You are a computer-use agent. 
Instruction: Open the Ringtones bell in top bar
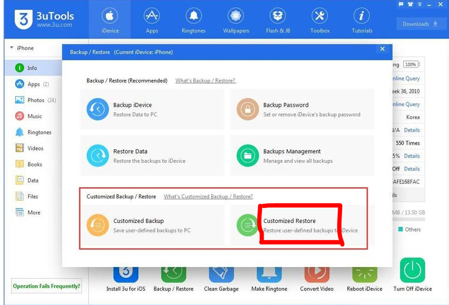tap(194, 16)
